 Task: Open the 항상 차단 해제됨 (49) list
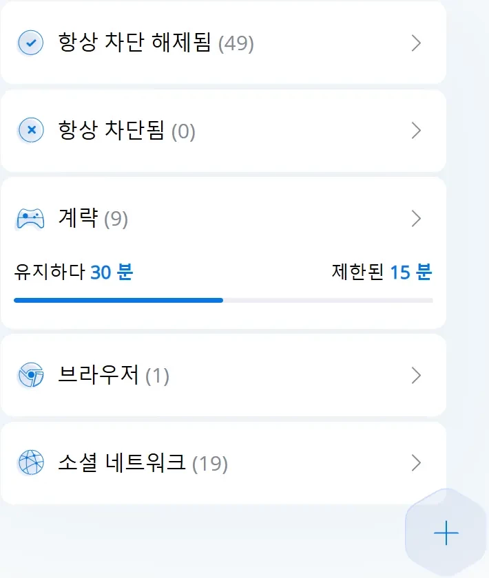point(156,44)
